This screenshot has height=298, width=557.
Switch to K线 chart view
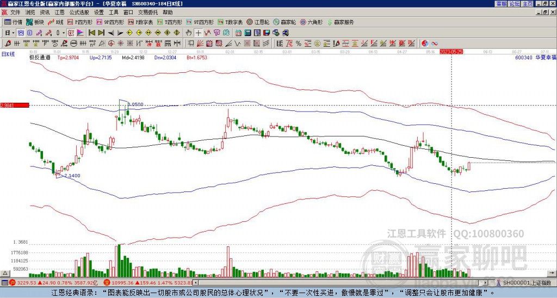coord(55,22)
